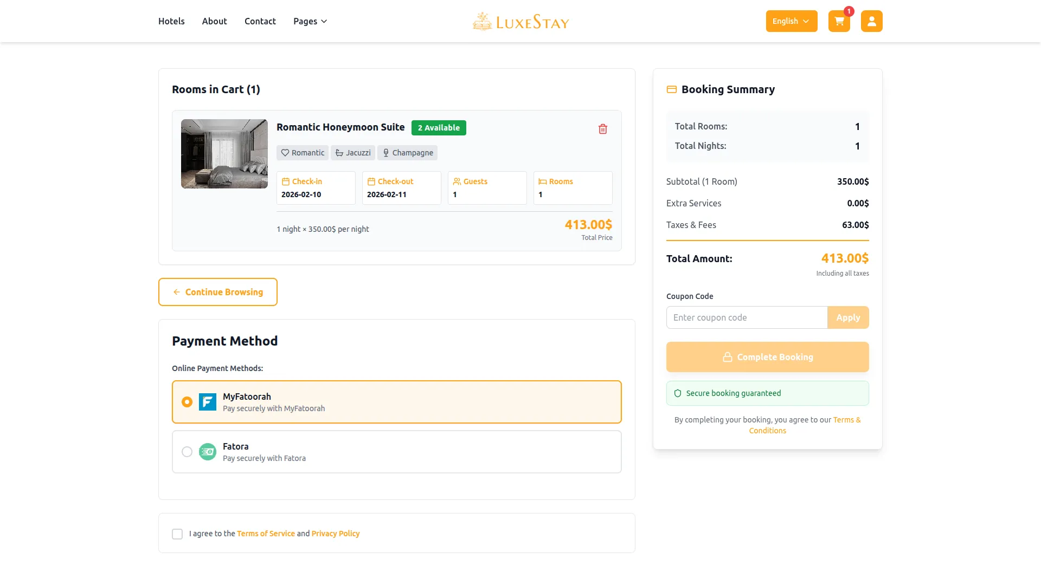The width and height of the screenshot is (1041, 585).
Task: Click the shield icon in secure booking
Action: (x=677, y=393)
